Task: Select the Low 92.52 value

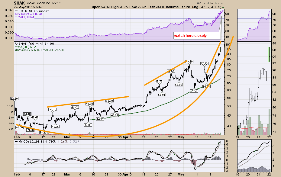Action: coord(138,7)
